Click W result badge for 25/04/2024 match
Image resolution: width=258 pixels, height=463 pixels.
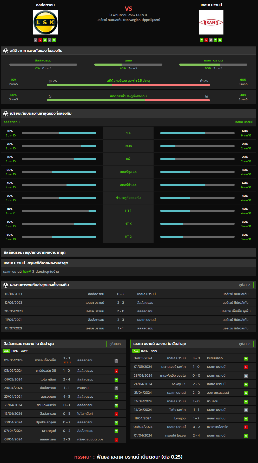point(116,397)
